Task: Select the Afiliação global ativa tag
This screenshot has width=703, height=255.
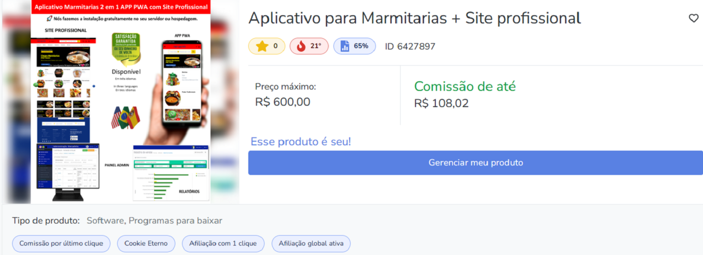Action: tap(311, 243)
